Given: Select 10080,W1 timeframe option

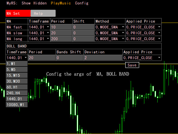Looking at the screenshot, I should point(17,105).
